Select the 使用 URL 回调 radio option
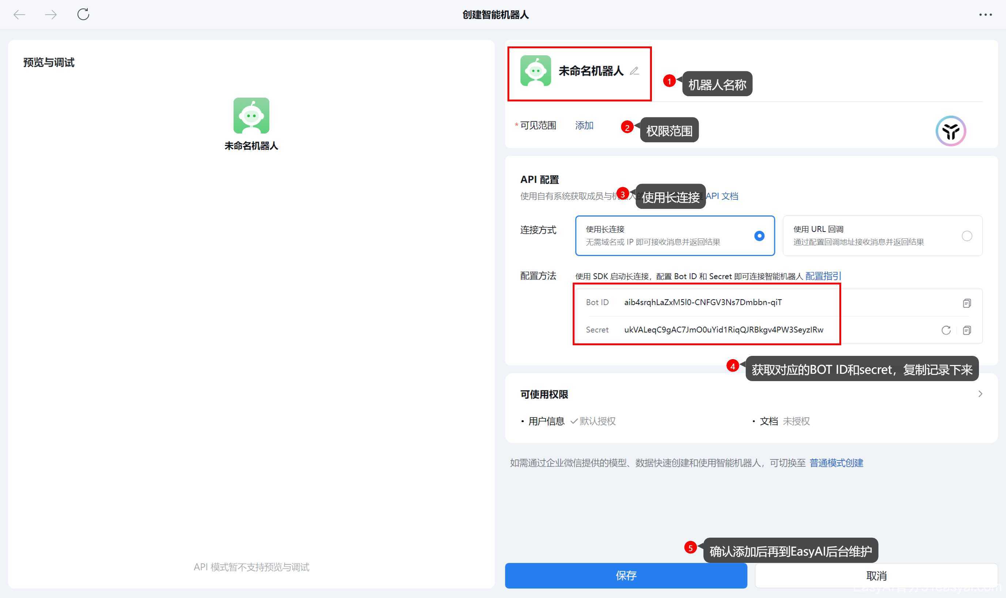This screenshot has height=598, width=1006. (x=966, y=236)
